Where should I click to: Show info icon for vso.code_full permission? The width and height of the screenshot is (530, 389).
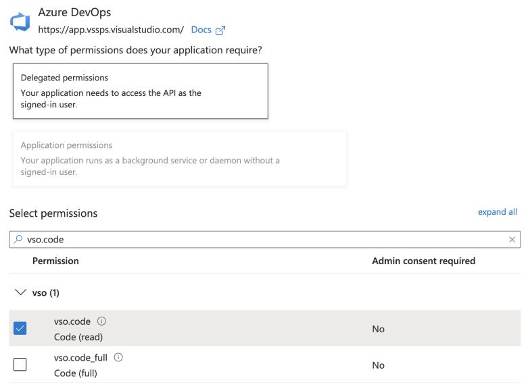coord(118,357)
